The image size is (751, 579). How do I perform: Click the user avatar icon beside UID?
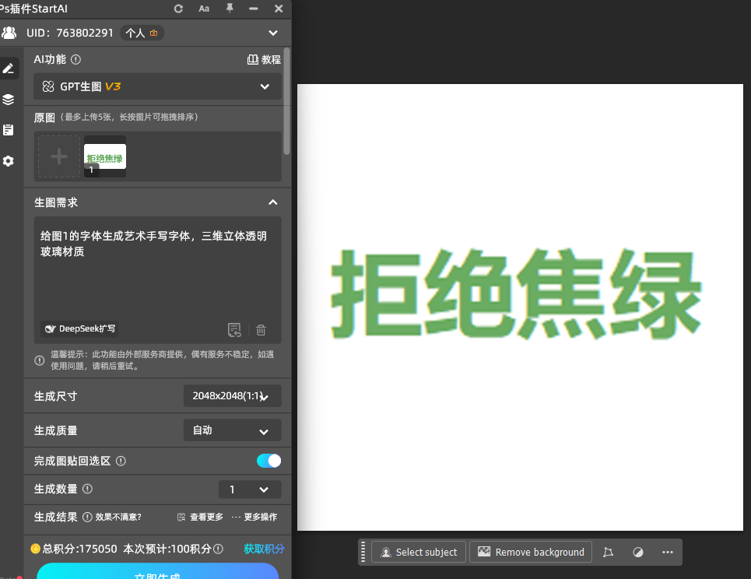coord(9,33)
